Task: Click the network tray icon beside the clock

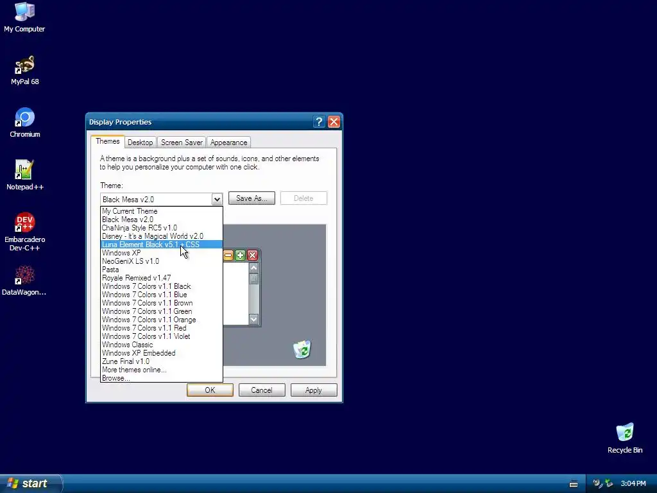Action: (x=609, y=483)
